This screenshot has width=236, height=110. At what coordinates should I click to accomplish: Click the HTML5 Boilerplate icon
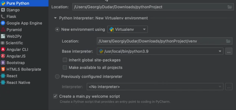click(3, 69)
